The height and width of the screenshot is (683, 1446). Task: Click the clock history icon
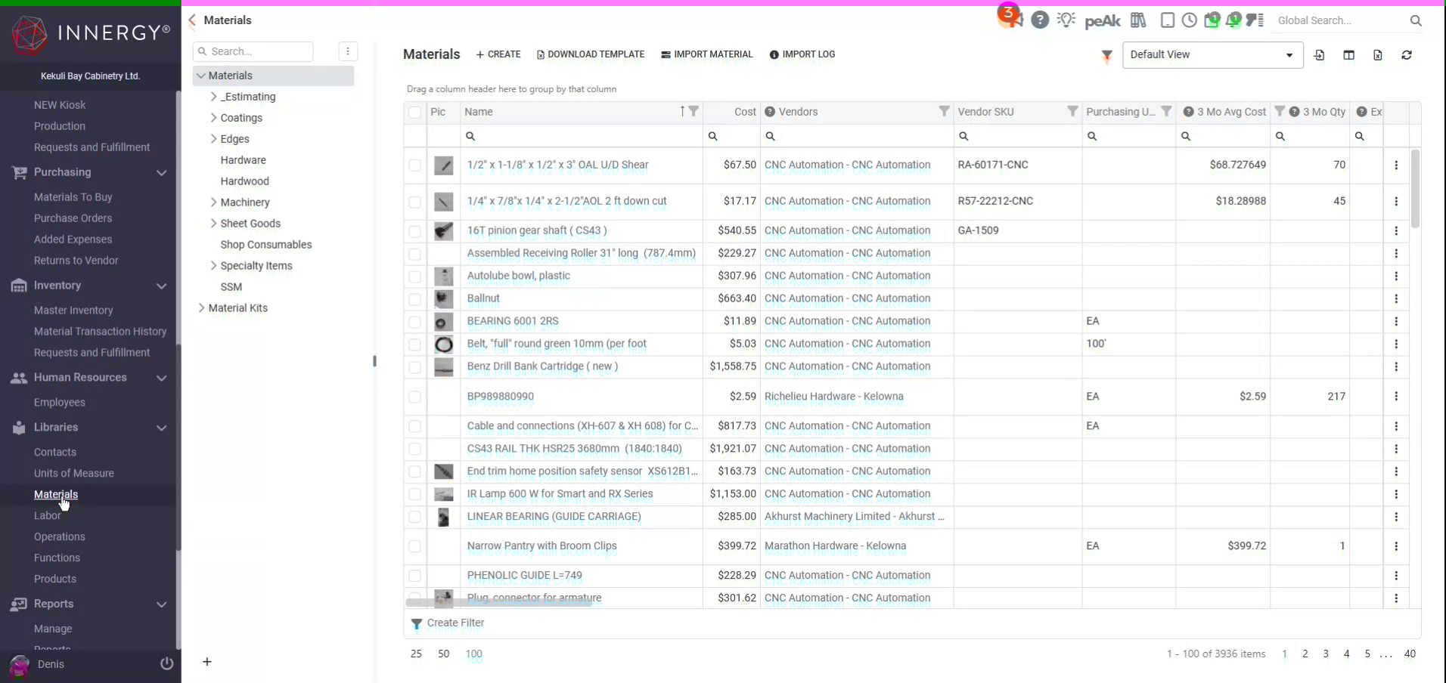(x=1190, y=20)
